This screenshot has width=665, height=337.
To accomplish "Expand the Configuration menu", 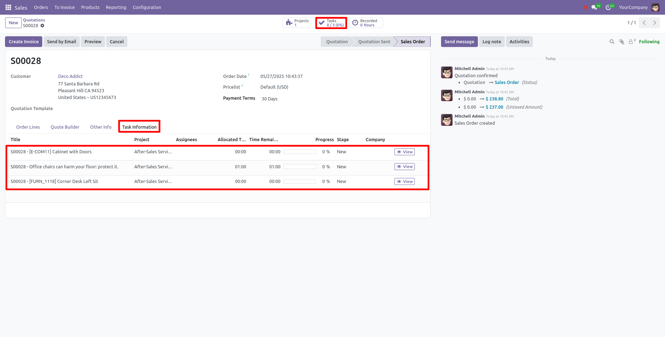I will click(x=147, y=7).
